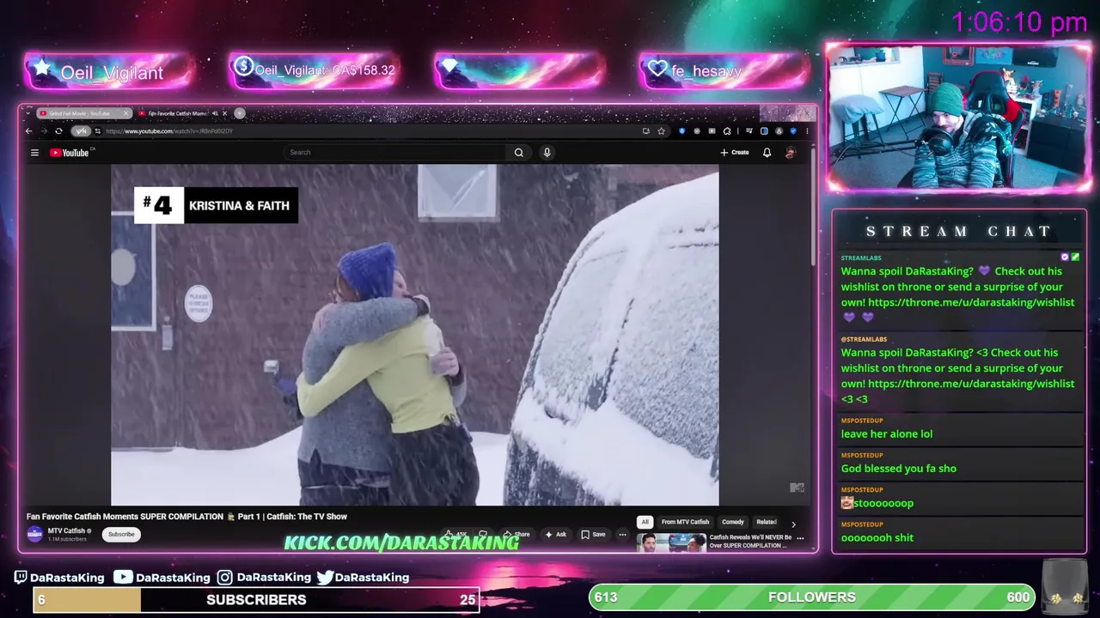Click the 1:06:10 pm clock
Viewport: 1100px width, 618px height.
click(x=1019, y=22)
